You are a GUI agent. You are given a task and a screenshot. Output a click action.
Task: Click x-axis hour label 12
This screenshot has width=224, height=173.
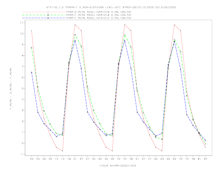click(x=57, y=159)
